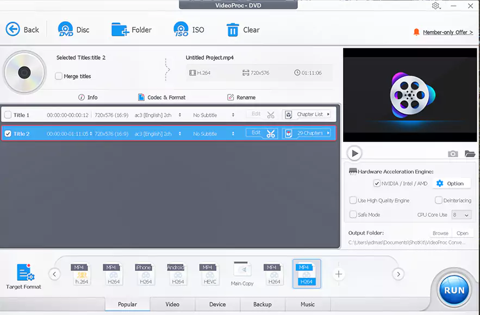Browse for an output folder
The width and height of the screenshot is (480, 315).
(440, 233)
